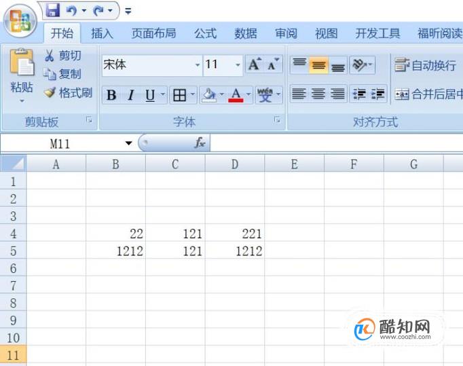
Task: Open the text orientation button
Action: coord(363,65)
